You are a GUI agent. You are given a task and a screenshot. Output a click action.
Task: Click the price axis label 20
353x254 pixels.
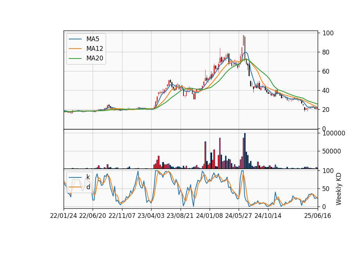pos(326,110)
